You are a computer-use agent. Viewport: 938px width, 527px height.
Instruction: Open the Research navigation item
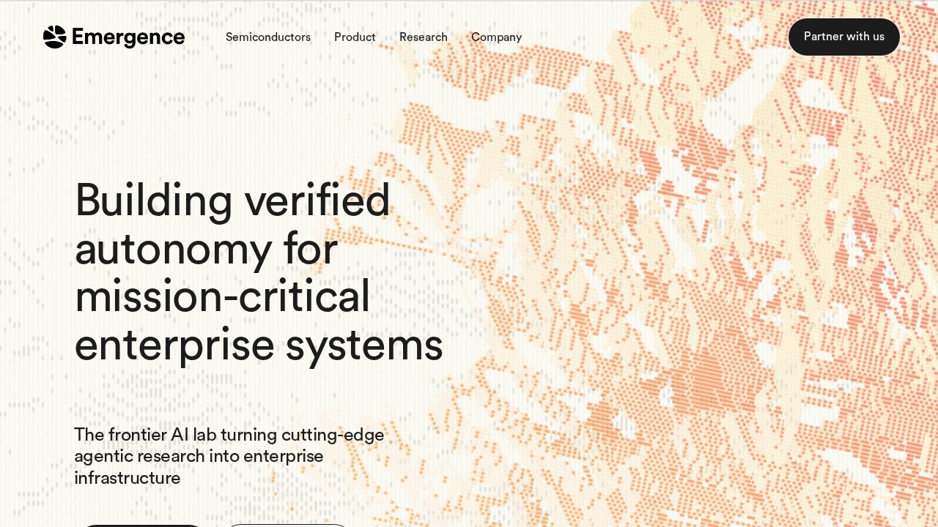pos(424,37)
